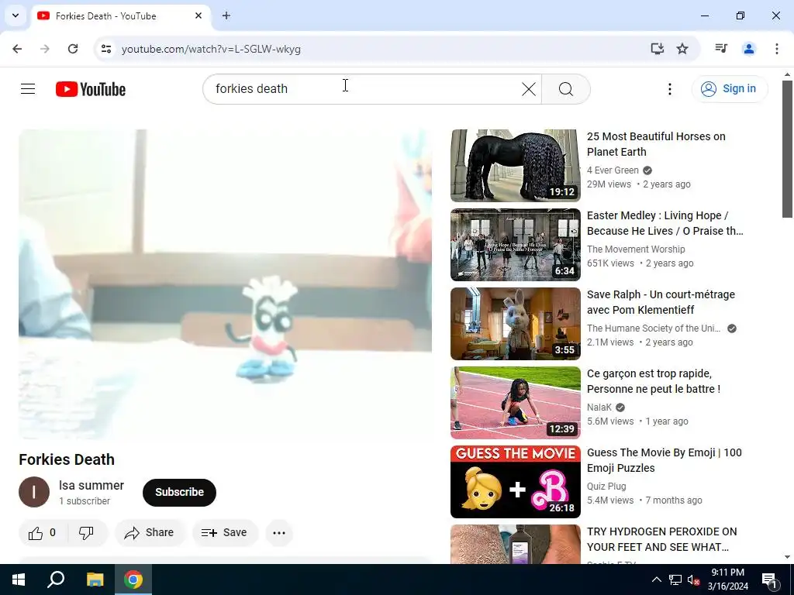This screenshot has height=595, width=794.
Task: Go to the YouTube home logo
Action: 91,89
